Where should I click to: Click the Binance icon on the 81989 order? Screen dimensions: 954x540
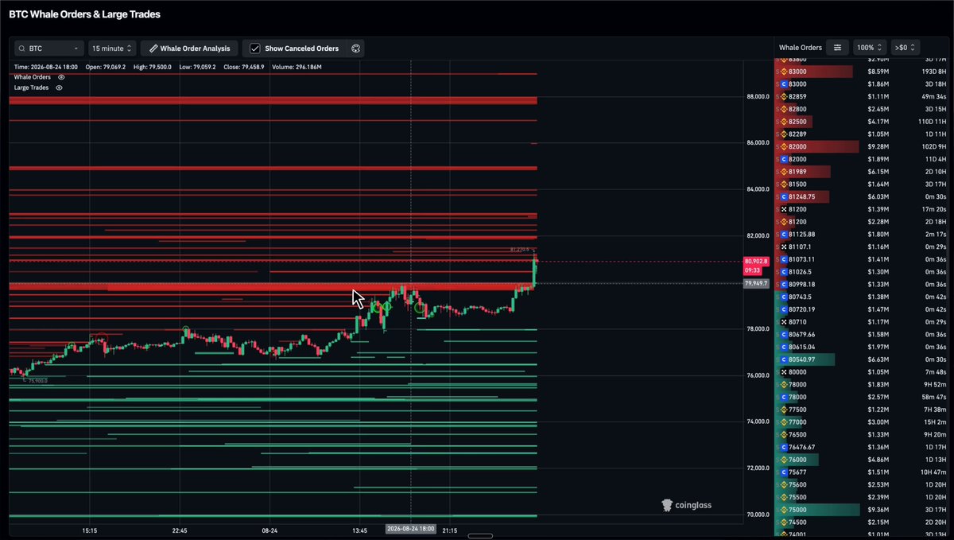[x=785, y=172]
